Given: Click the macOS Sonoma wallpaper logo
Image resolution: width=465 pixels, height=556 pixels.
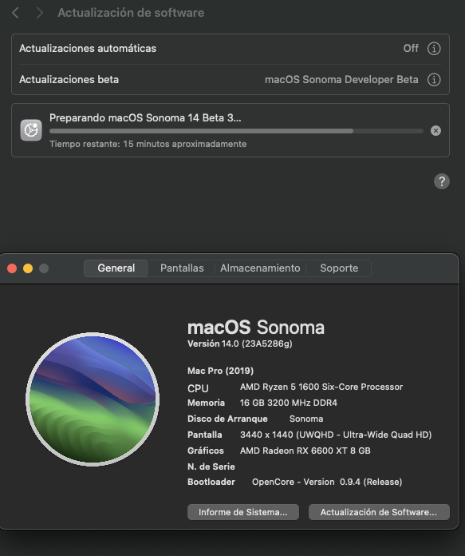Looking at the screenshot, I should pos(93,399).
